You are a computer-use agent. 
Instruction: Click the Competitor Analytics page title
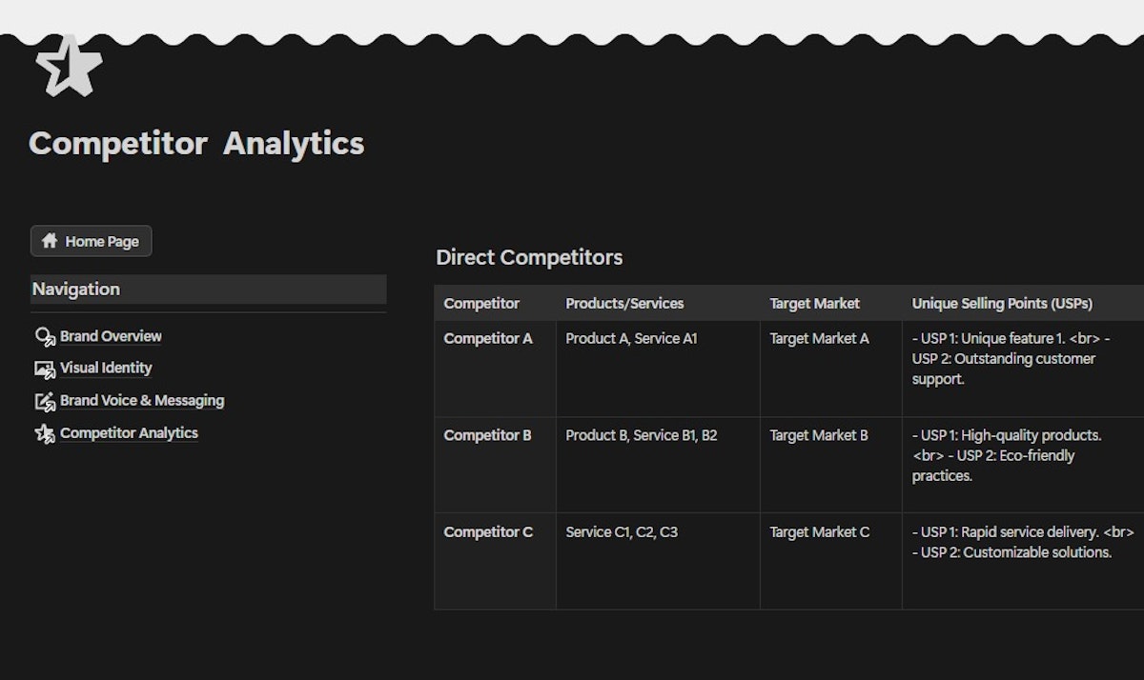click(x=196, y=144)
